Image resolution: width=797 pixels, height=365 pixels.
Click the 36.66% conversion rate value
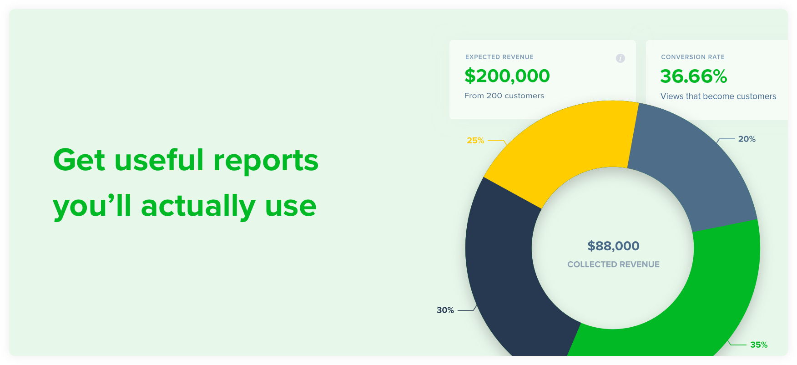[x=694, y=76]
